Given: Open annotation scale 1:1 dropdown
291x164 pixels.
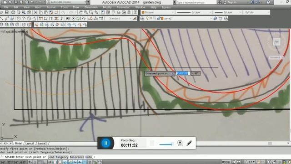Looking at the screenshot, I should (x=249, y=162).
